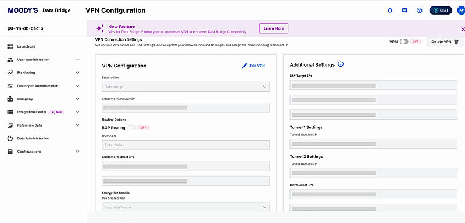Click the Integration Center list icon
Screen dimensions: 465x223
(10, 112)
